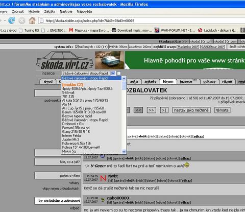Open the Tuning RS bookmark
Viewport: 245px width, 212px height.
[x=29, y=30]
